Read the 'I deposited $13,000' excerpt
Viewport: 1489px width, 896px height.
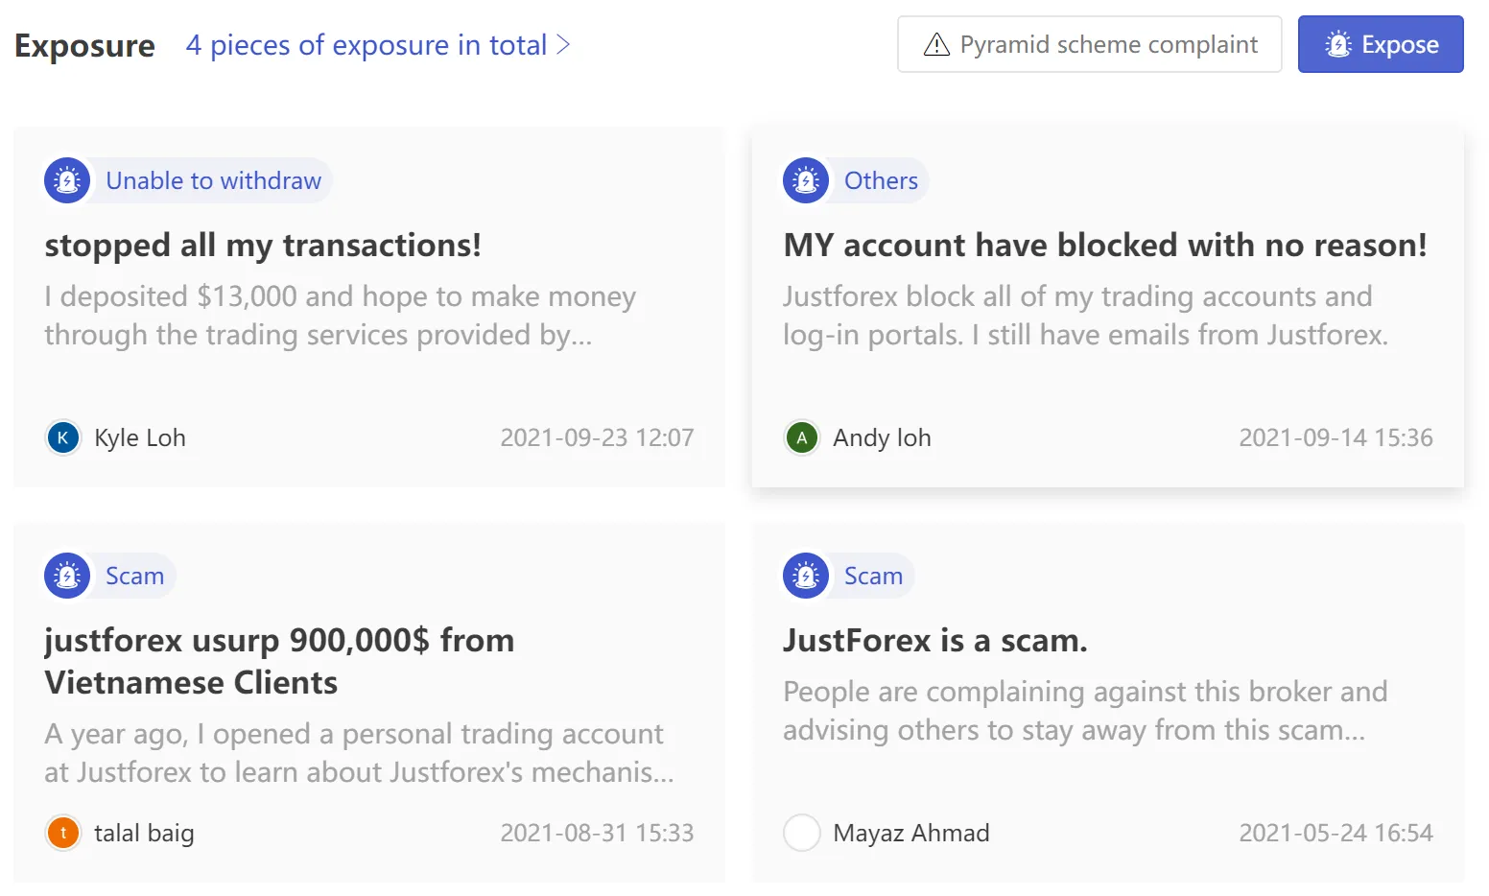click(340, 316)
